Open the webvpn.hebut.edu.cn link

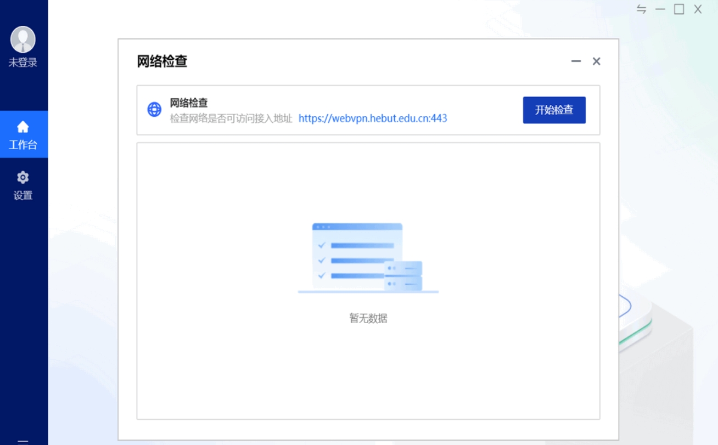coord(373,118)
